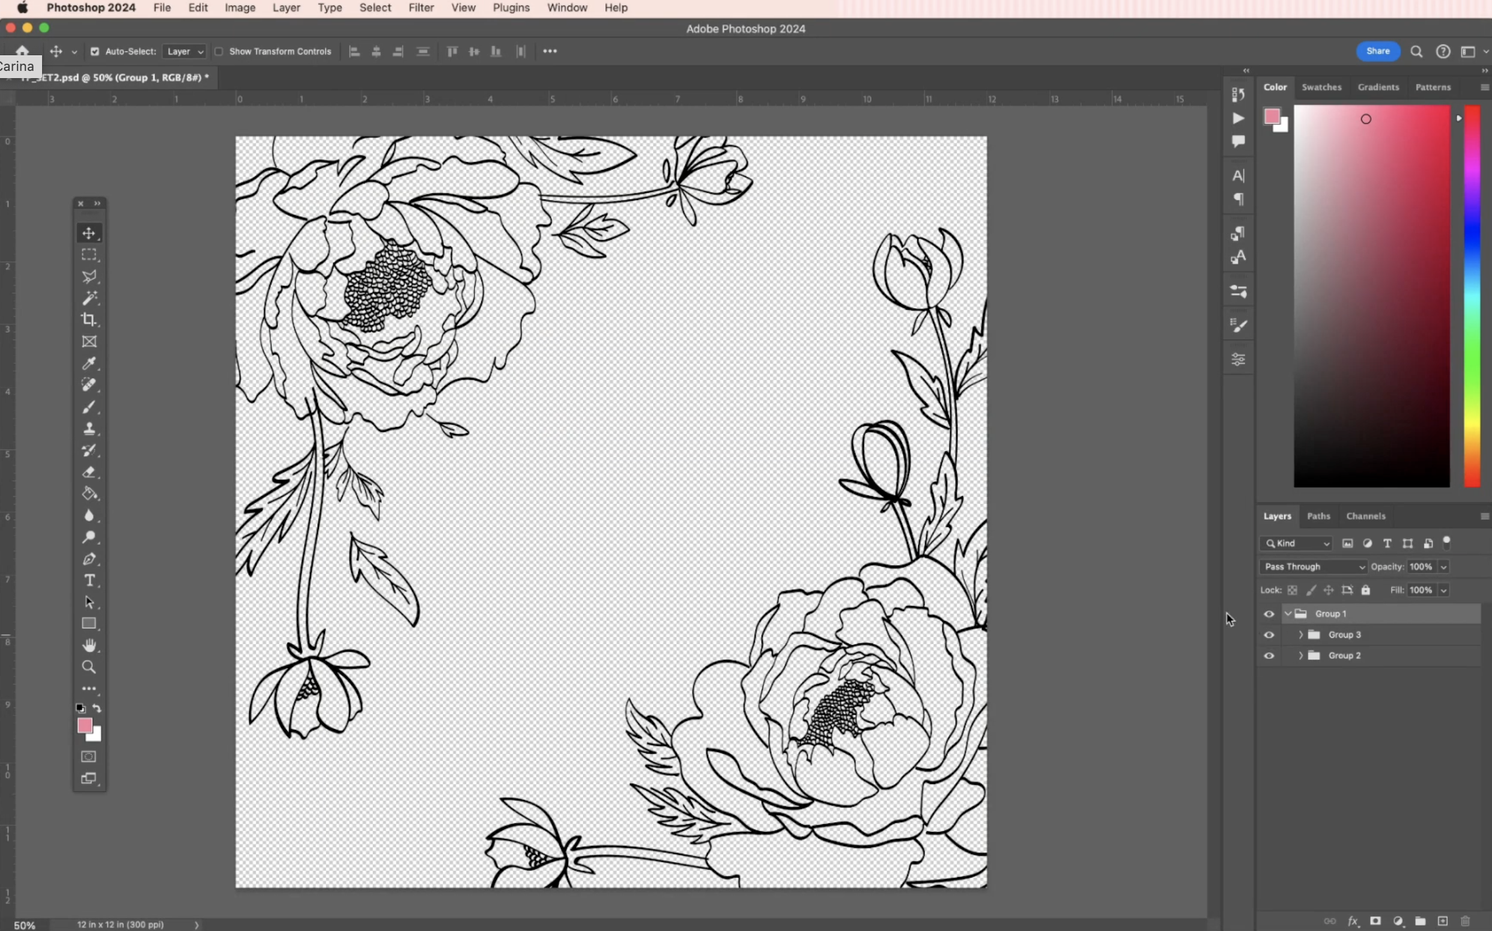
Task: Select the Pen tool
Action: [89, 559]
